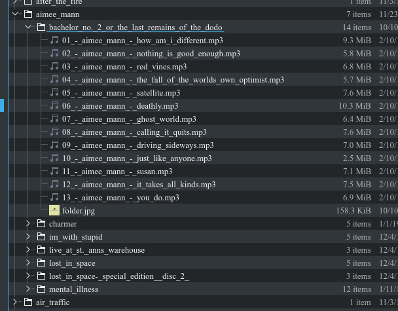This screenshot has width=398, height=311.
Task: Expand the air_traffic folder
Action: point(14,302)
